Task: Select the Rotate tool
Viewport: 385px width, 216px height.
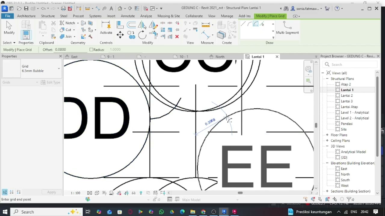Action: click(x=142, y=35)
